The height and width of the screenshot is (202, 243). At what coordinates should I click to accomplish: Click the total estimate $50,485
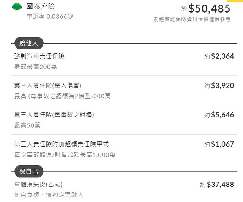[209, 8]
